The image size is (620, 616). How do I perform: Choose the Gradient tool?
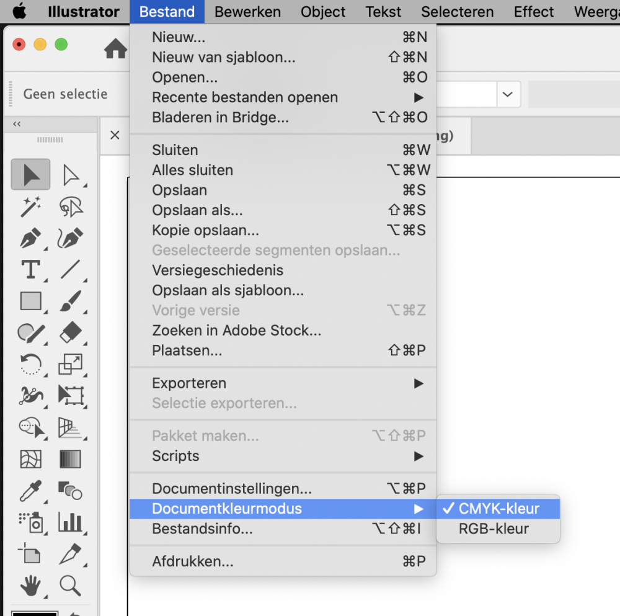70,459
